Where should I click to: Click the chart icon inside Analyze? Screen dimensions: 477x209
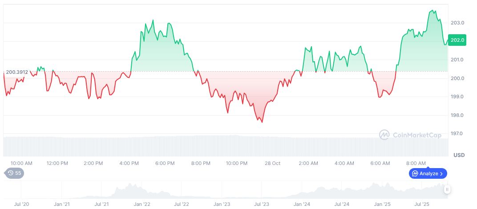click(415, 173)
